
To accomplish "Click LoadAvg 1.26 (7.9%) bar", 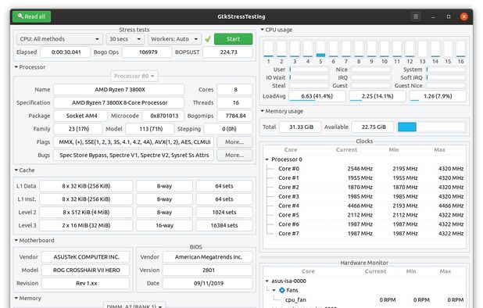I will [x=438, y=96].
